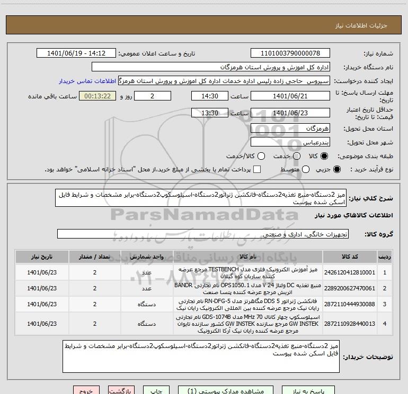This screenshot has height=394, width=408.
Task: Click the request creator field سیروس حاجی زاده
Action: pyautogui.click(x=224, y=81)
